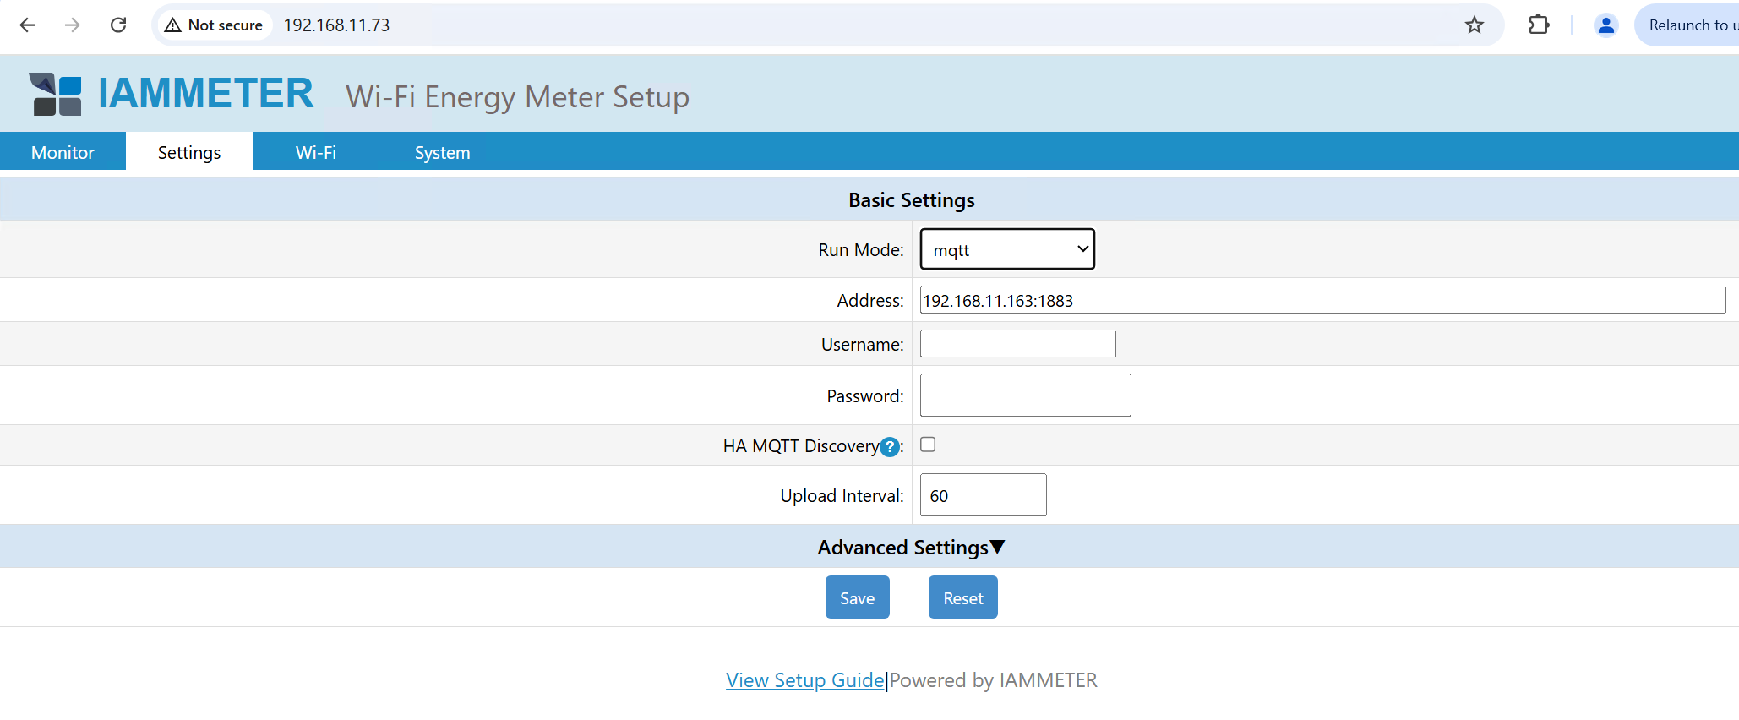Click the IAMMETER brand title text
1739x720 pixels.
coord(206,93)
